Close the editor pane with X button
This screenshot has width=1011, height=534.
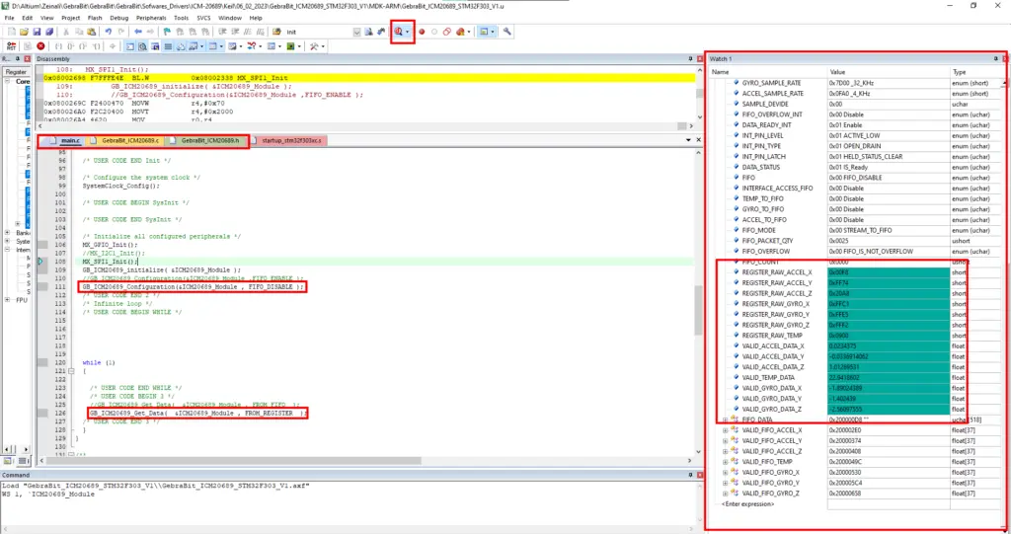698,140
